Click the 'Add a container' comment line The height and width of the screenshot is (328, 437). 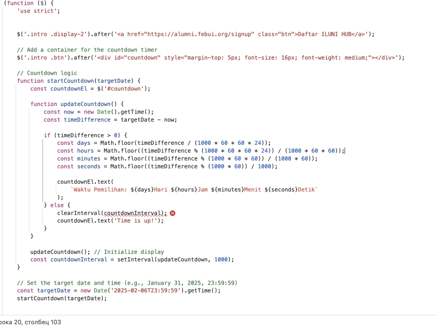pyautogui.click(x=87, y=50)
